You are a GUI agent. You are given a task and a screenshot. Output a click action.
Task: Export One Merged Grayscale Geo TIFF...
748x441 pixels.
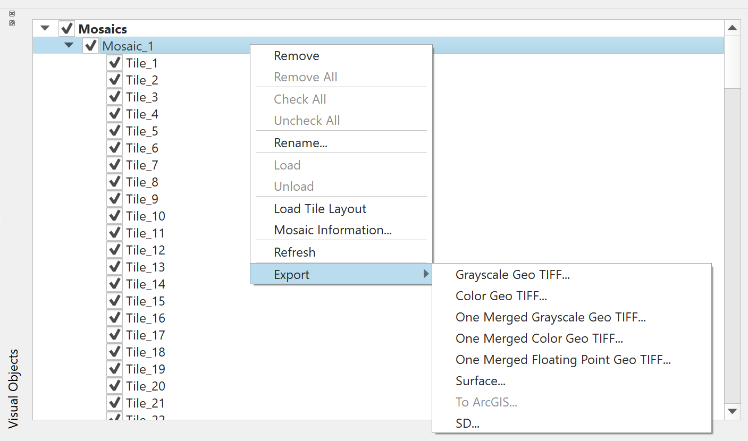550,317
